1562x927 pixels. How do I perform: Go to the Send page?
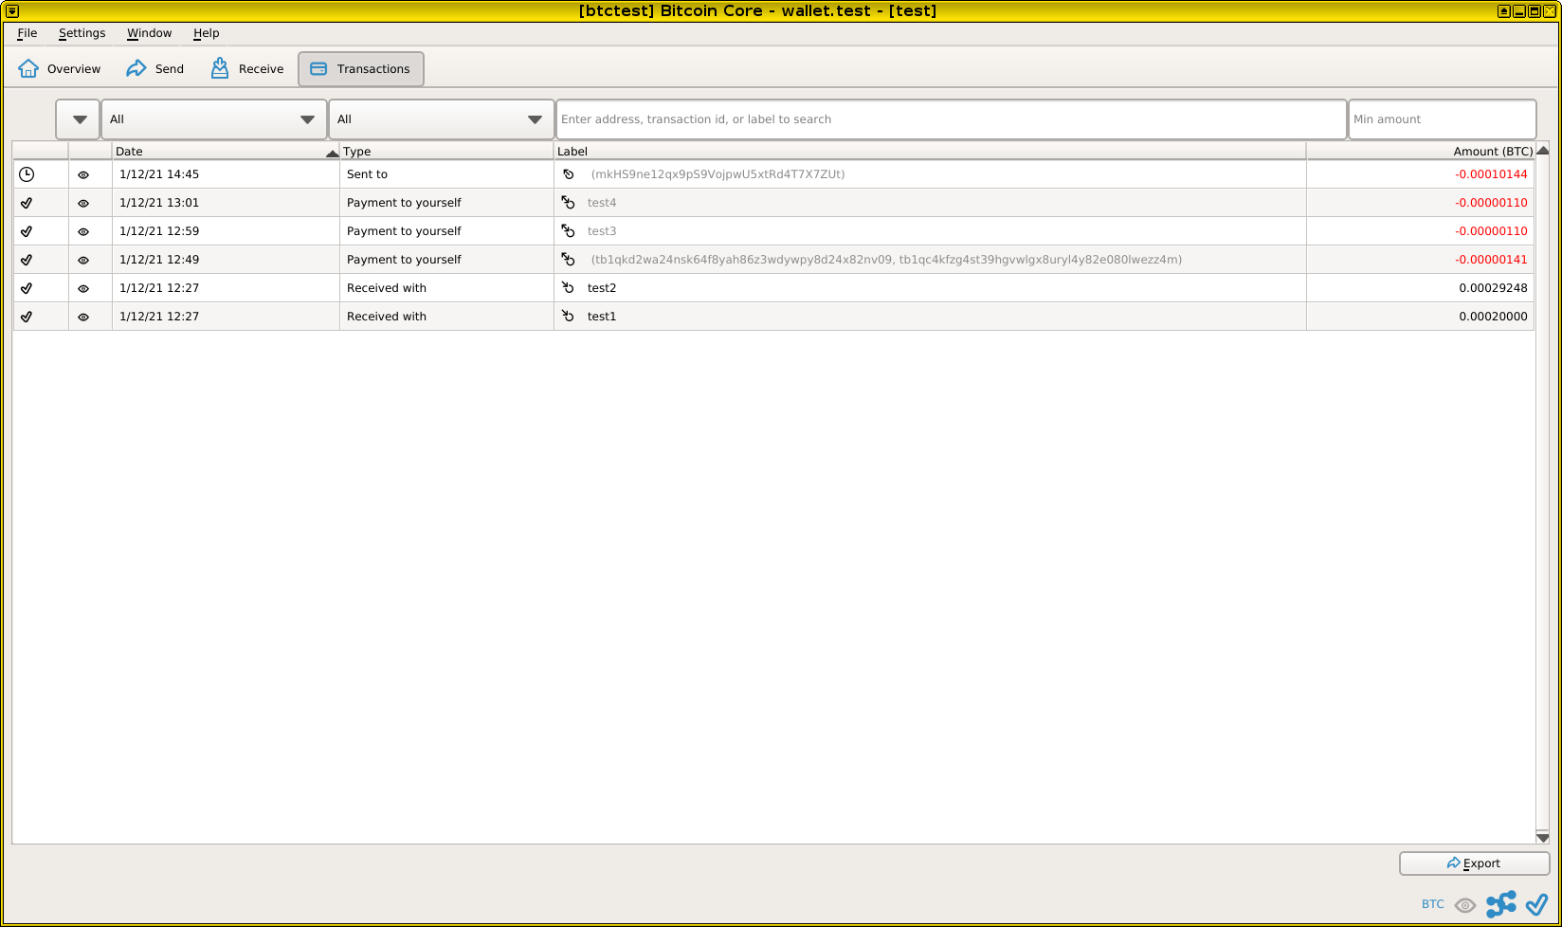point(155,69)
